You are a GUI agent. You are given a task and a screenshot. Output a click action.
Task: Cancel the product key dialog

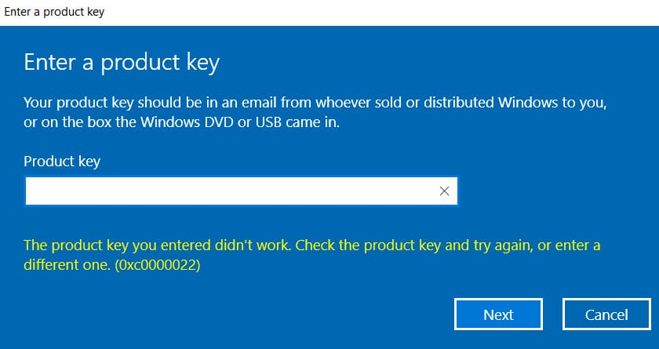tap(606, 314)
